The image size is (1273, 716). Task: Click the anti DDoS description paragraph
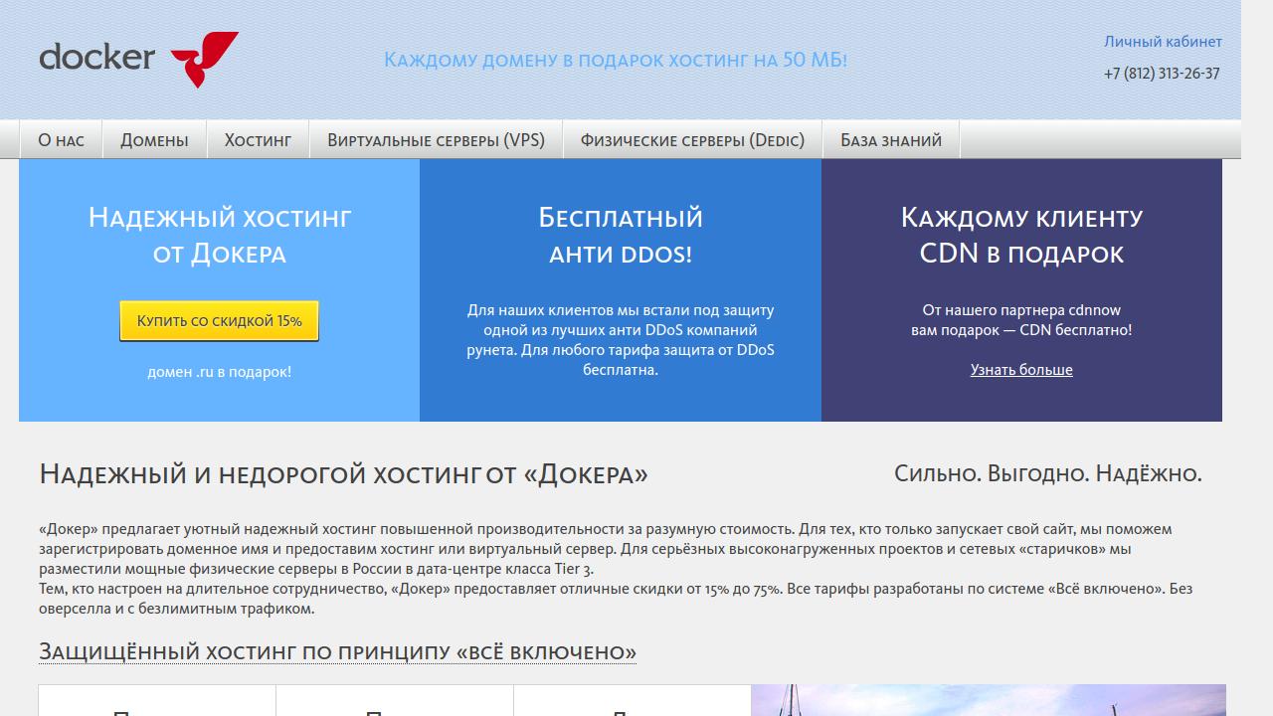(x=621, y=340)
